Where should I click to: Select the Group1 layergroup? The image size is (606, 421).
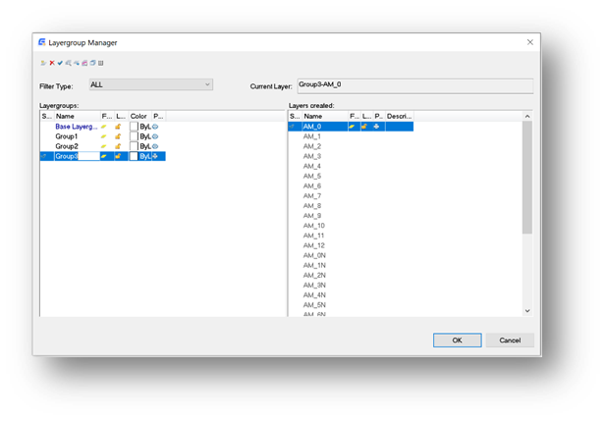(x=67, y=136)
